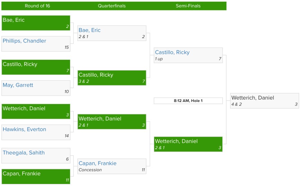Click Wetterich, Daniel in Round of 16

pos(24,109)
